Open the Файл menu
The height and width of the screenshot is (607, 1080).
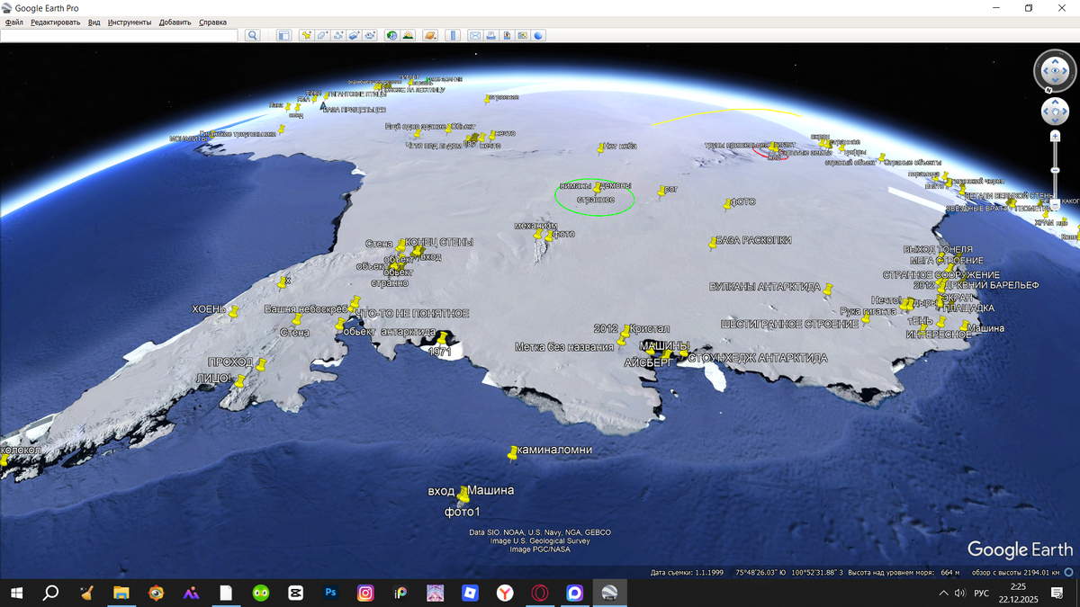coord(13,22)
